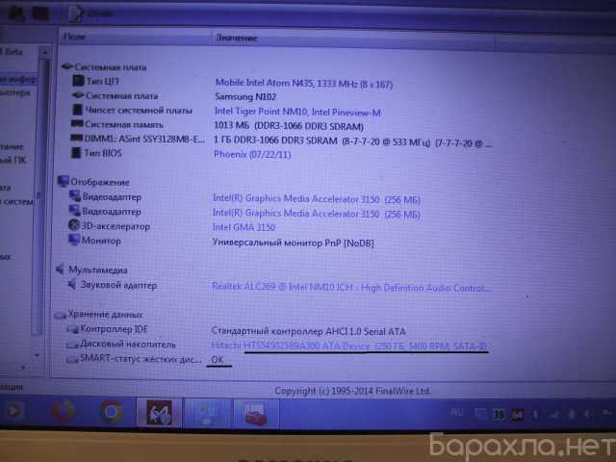Select the Контроллер IDE field
This screenshot has width=616, height=462.
click(114, 329)
